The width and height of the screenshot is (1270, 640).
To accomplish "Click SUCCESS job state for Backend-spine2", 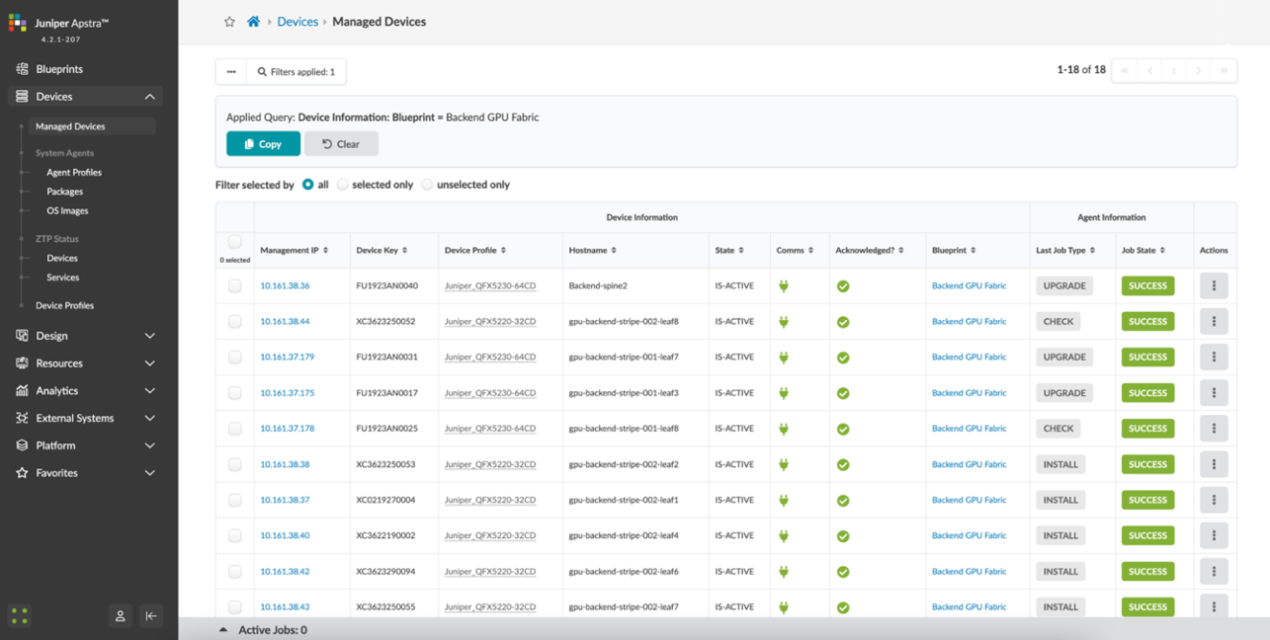I will [1147, 286].
